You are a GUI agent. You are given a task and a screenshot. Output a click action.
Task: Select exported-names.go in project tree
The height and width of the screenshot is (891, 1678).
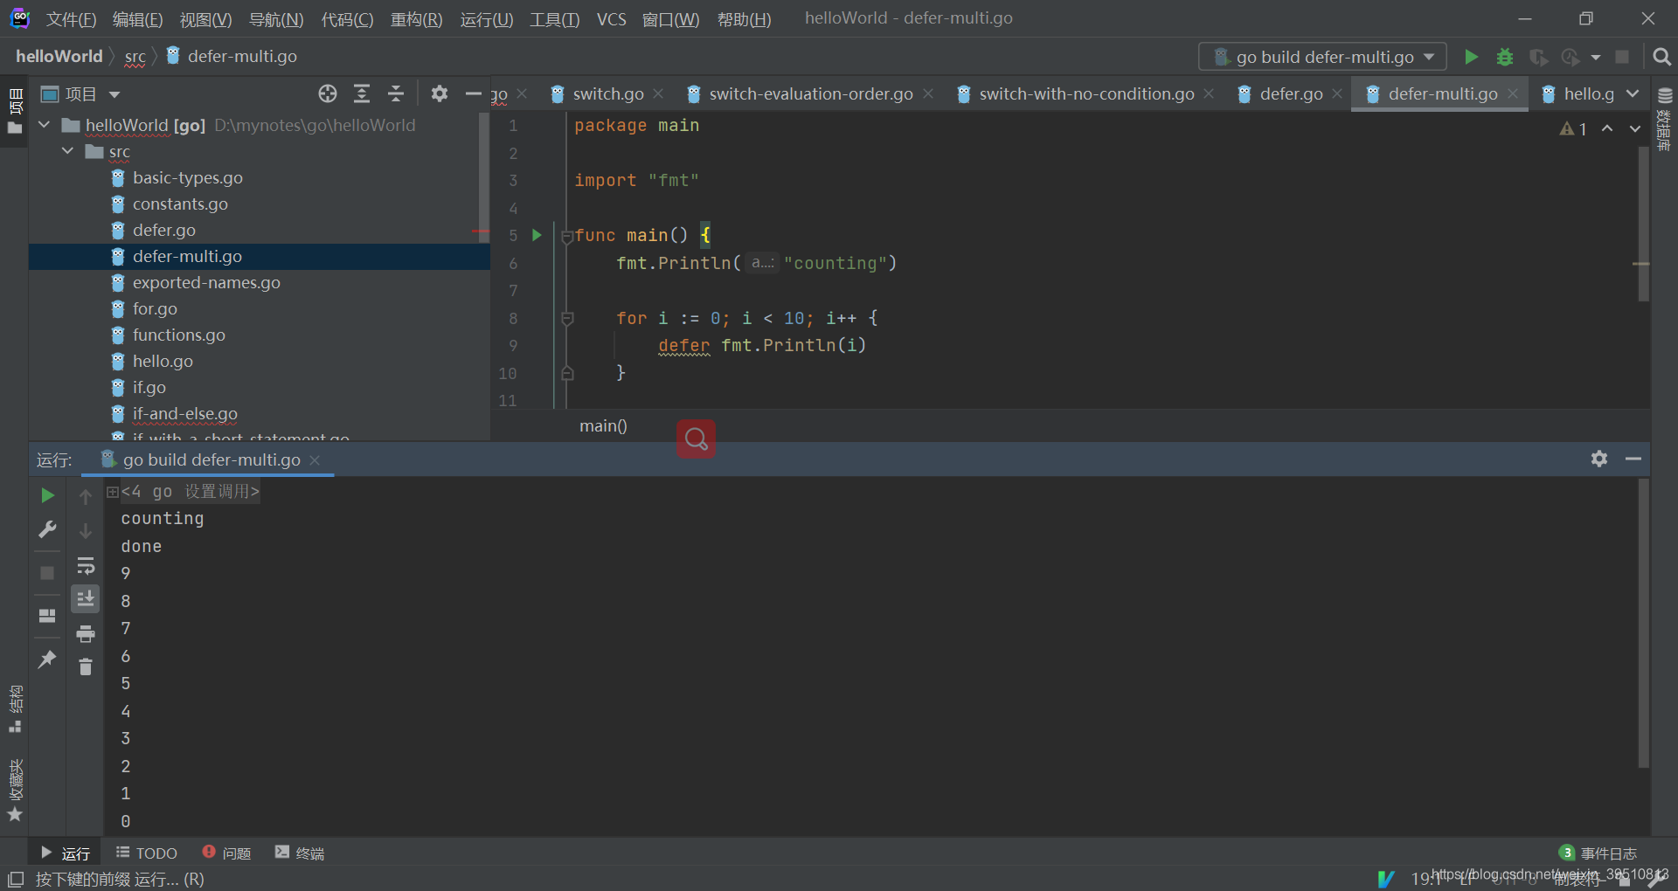coord(206,283)
